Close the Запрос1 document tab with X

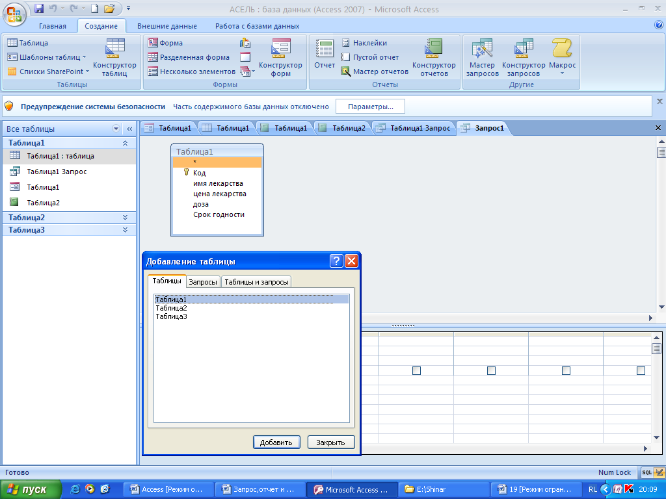(x=658, y=128)
